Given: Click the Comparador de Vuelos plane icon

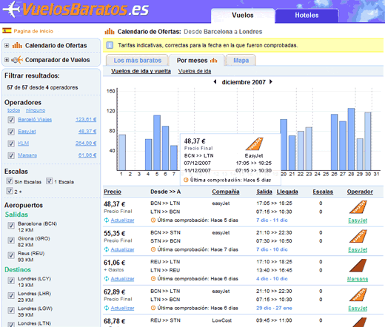Looking at the screenshot, I should pyautogui.click(x=17, y=60).
